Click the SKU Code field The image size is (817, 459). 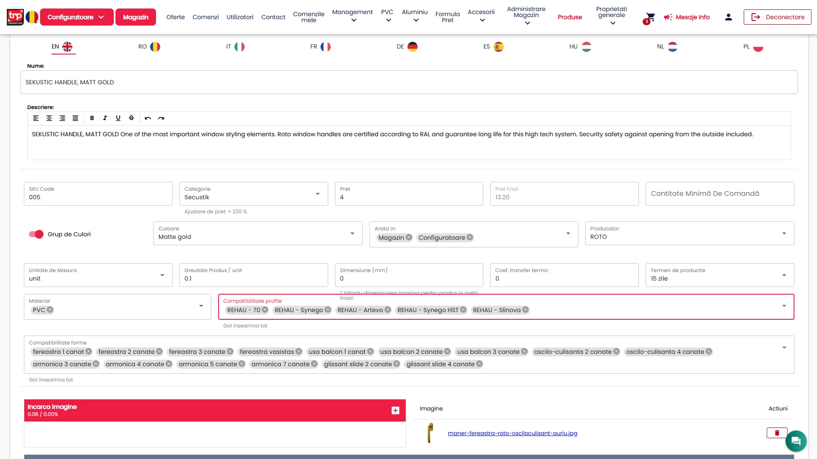tap(98, 194)
